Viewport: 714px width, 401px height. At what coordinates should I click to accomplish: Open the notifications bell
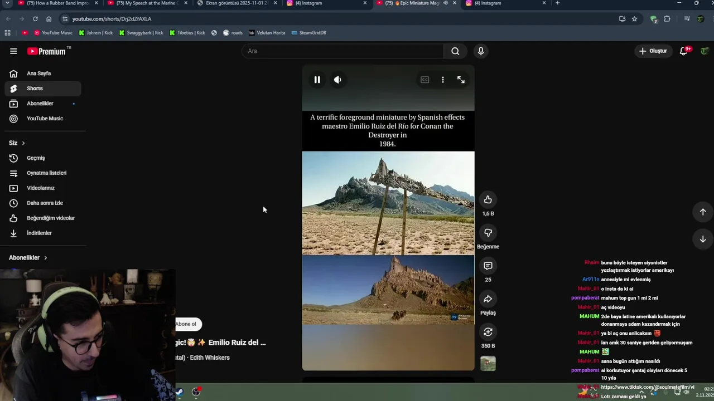684,51
